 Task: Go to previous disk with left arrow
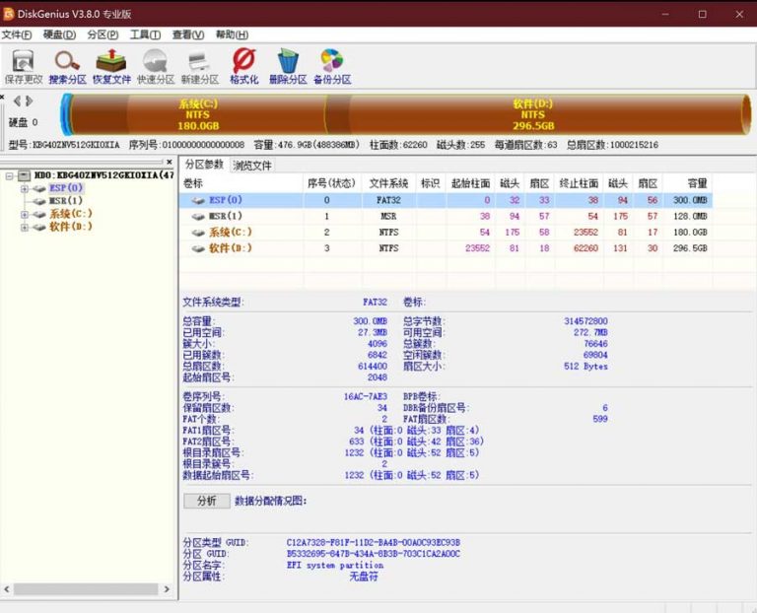(17, 101)
